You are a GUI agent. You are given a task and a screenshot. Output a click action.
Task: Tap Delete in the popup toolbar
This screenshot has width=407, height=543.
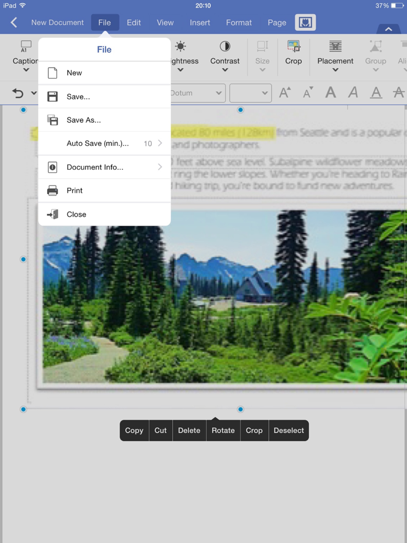coord(189,430)
